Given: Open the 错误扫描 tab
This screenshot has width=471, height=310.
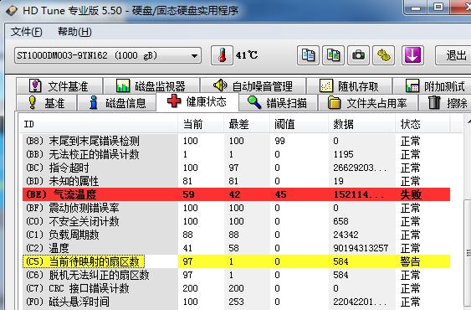Looking at the screenshot, I should pos(278,103).
